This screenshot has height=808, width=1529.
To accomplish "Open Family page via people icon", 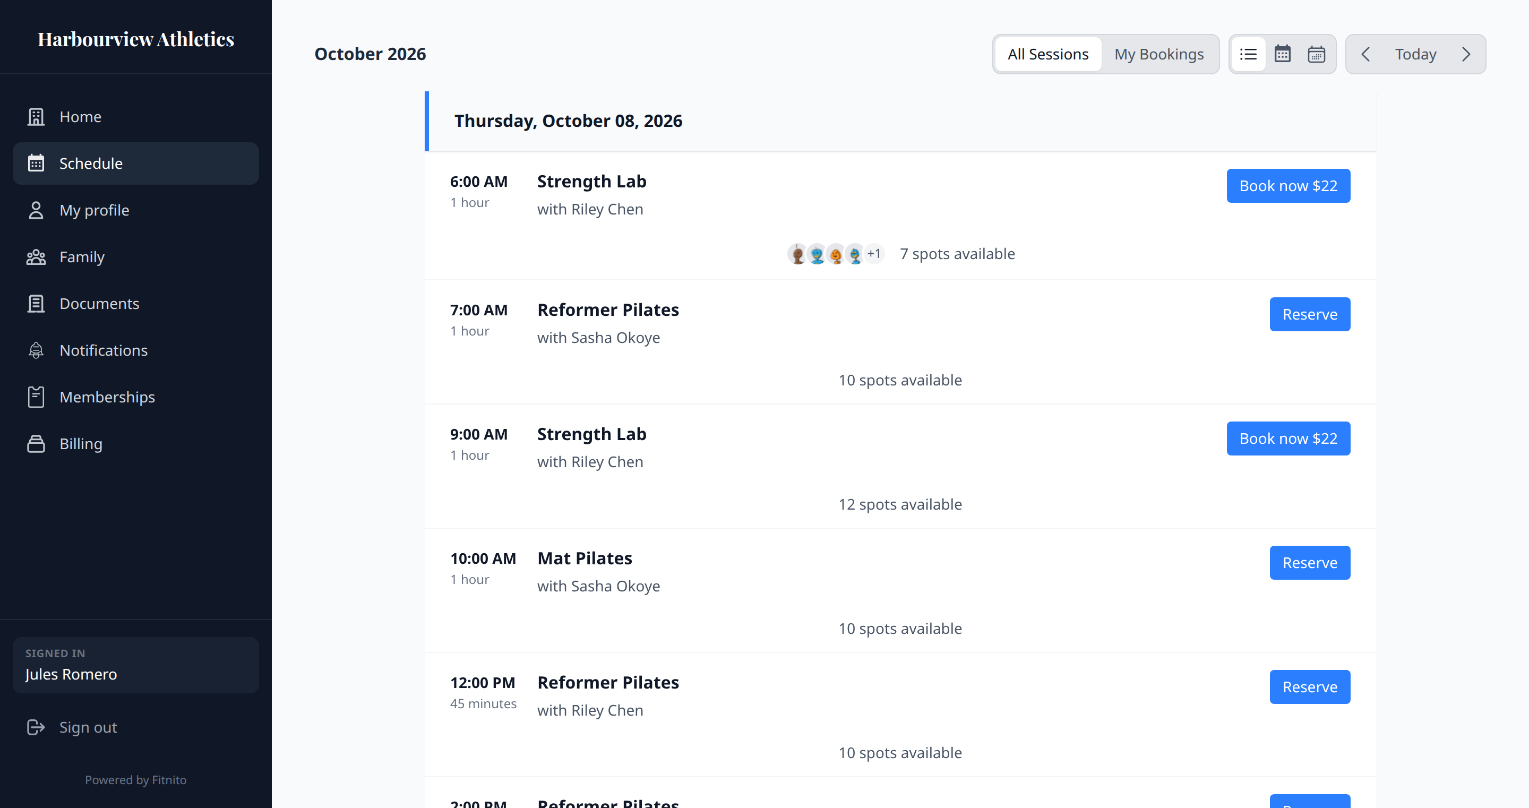I will coord(36,257).
